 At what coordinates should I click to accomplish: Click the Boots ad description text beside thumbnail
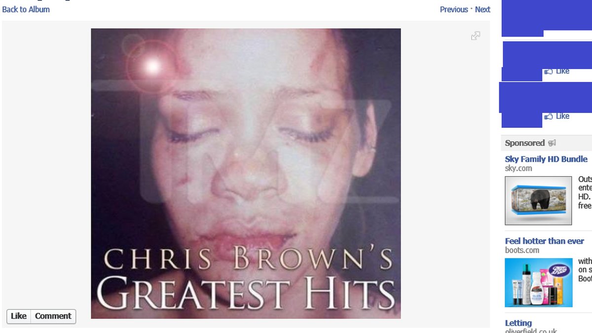[585, 270]
